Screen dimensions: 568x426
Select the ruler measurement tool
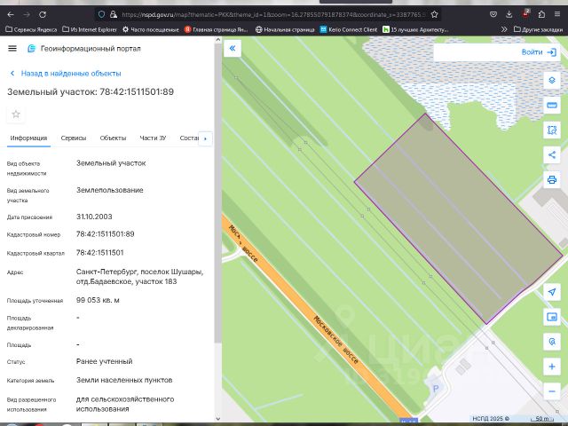click(x=552, y=105)
